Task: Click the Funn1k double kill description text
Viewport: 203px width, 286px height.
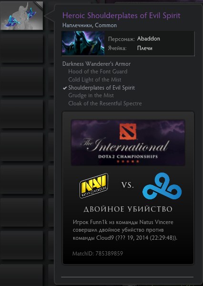Action: point(125,230)
